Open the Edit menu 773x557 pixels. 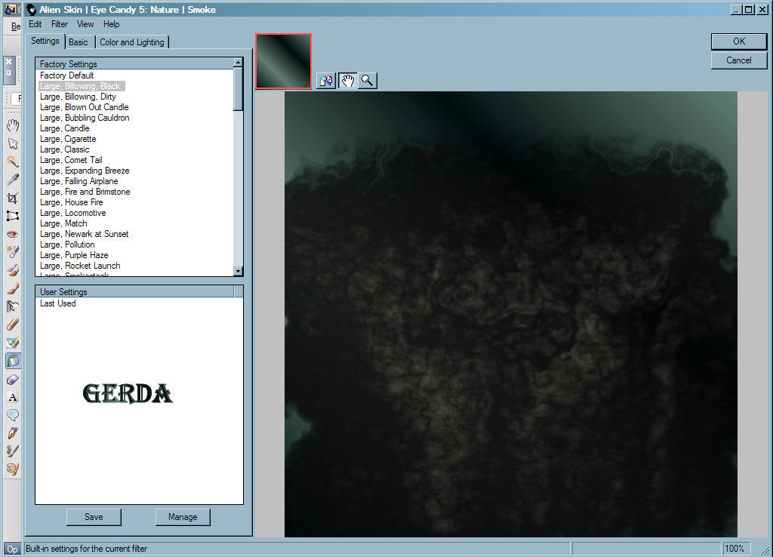pos(35,24)
